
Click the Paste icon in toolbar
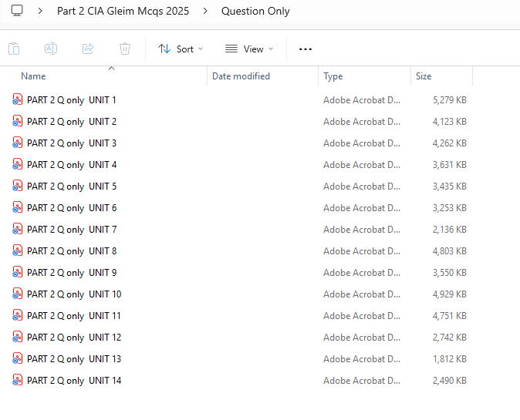pyautogui.click(x=14, y=49)
